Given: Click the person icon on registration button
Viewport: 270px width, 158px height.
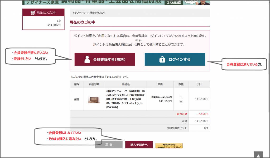Looking at the screenshot, I should pos(87,60).
